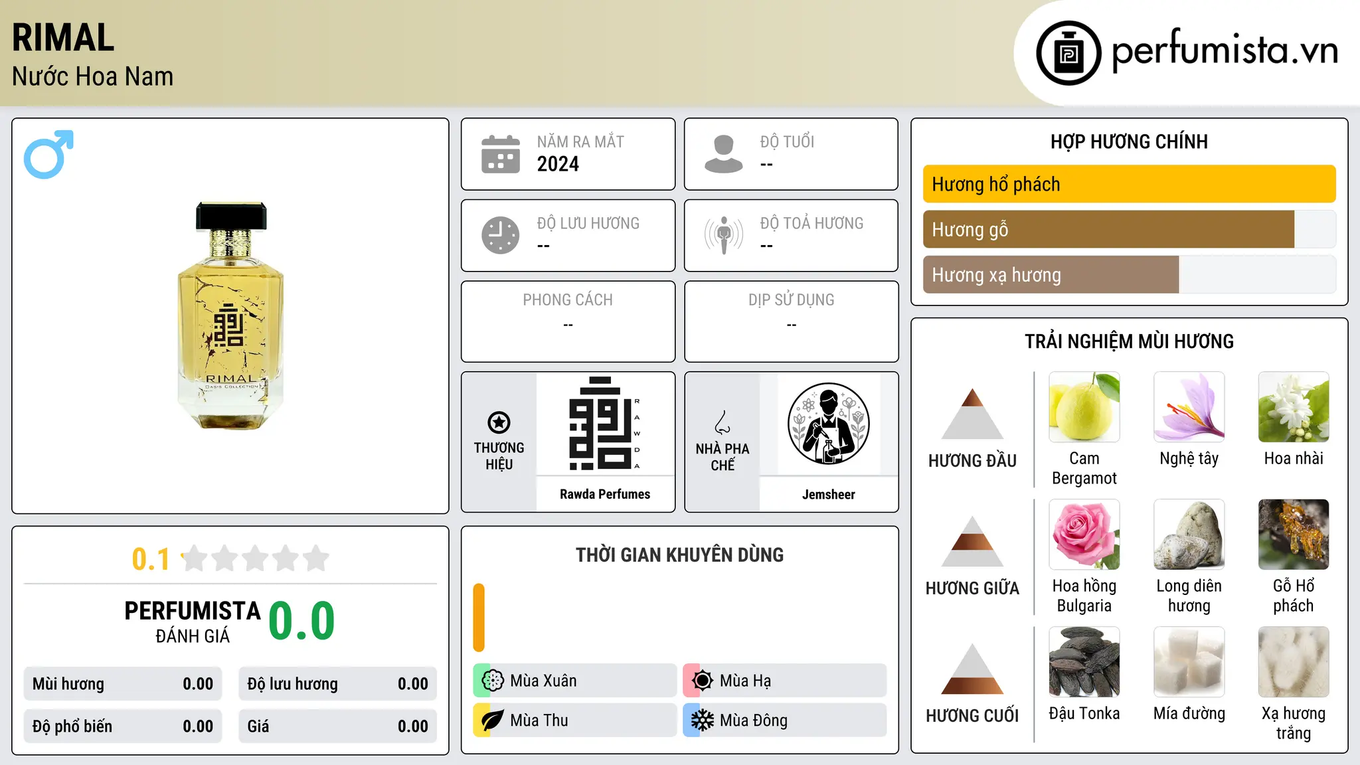This screenshot has width=1360, height=765.
Task: Click the Jemsheer perfumer portrait
Action: tap(828, 424)
